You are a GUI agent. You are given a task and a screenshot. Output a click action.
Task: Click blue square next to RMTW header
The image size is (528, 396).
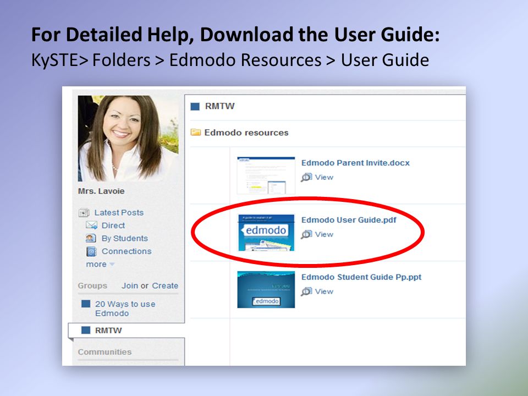click(195, 106)
